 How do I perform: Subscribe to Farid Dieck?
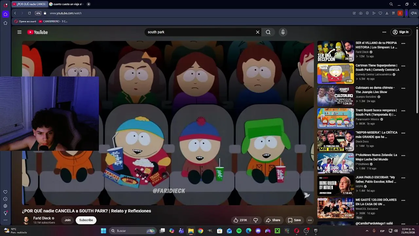pyautogui.click(x=86, y=220)
